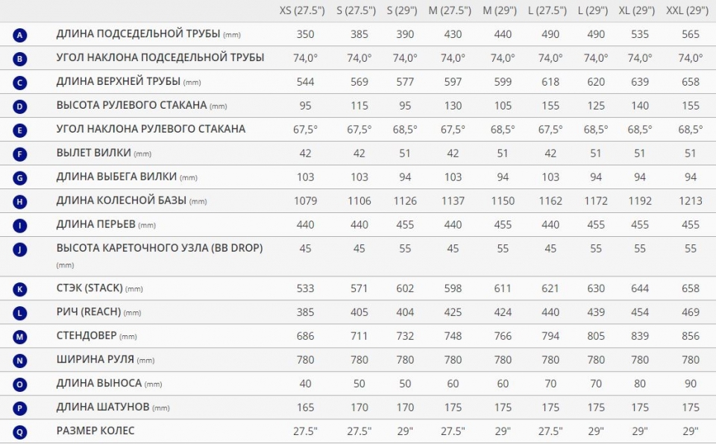Click the 67,5° head angle value for XS
This screenshot has width=716, height=444.
click(305, 130)
